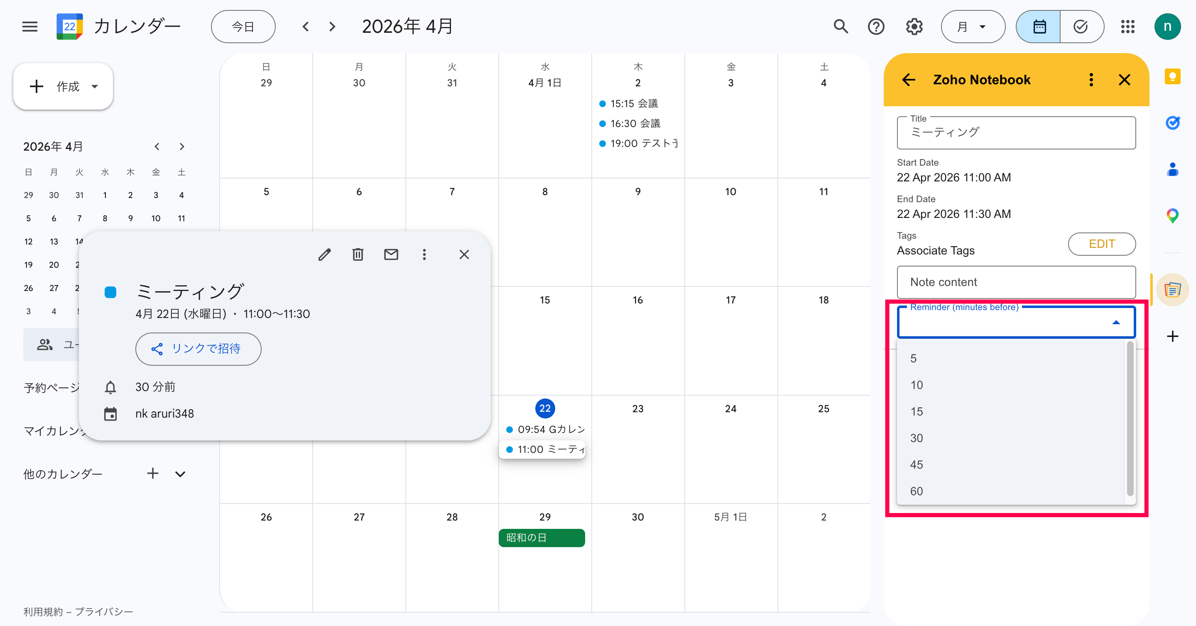The image size is (1196, 626).
Task: Switch to the calendar view toggle
Action: pos(1039,27)
